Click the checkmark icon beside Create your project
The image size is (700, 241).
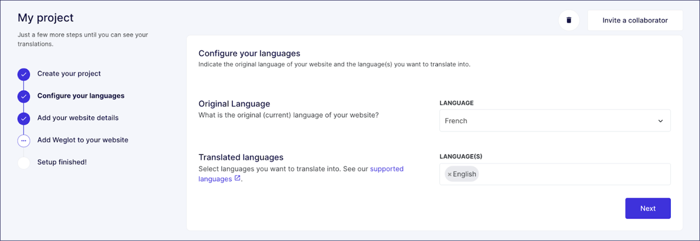click(24, 74)
